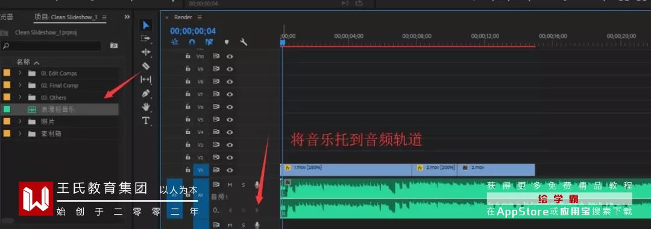Select the green audio clip on 音频1
The height and width of the screenshot is (229, 651).
(x=466, y=199)
